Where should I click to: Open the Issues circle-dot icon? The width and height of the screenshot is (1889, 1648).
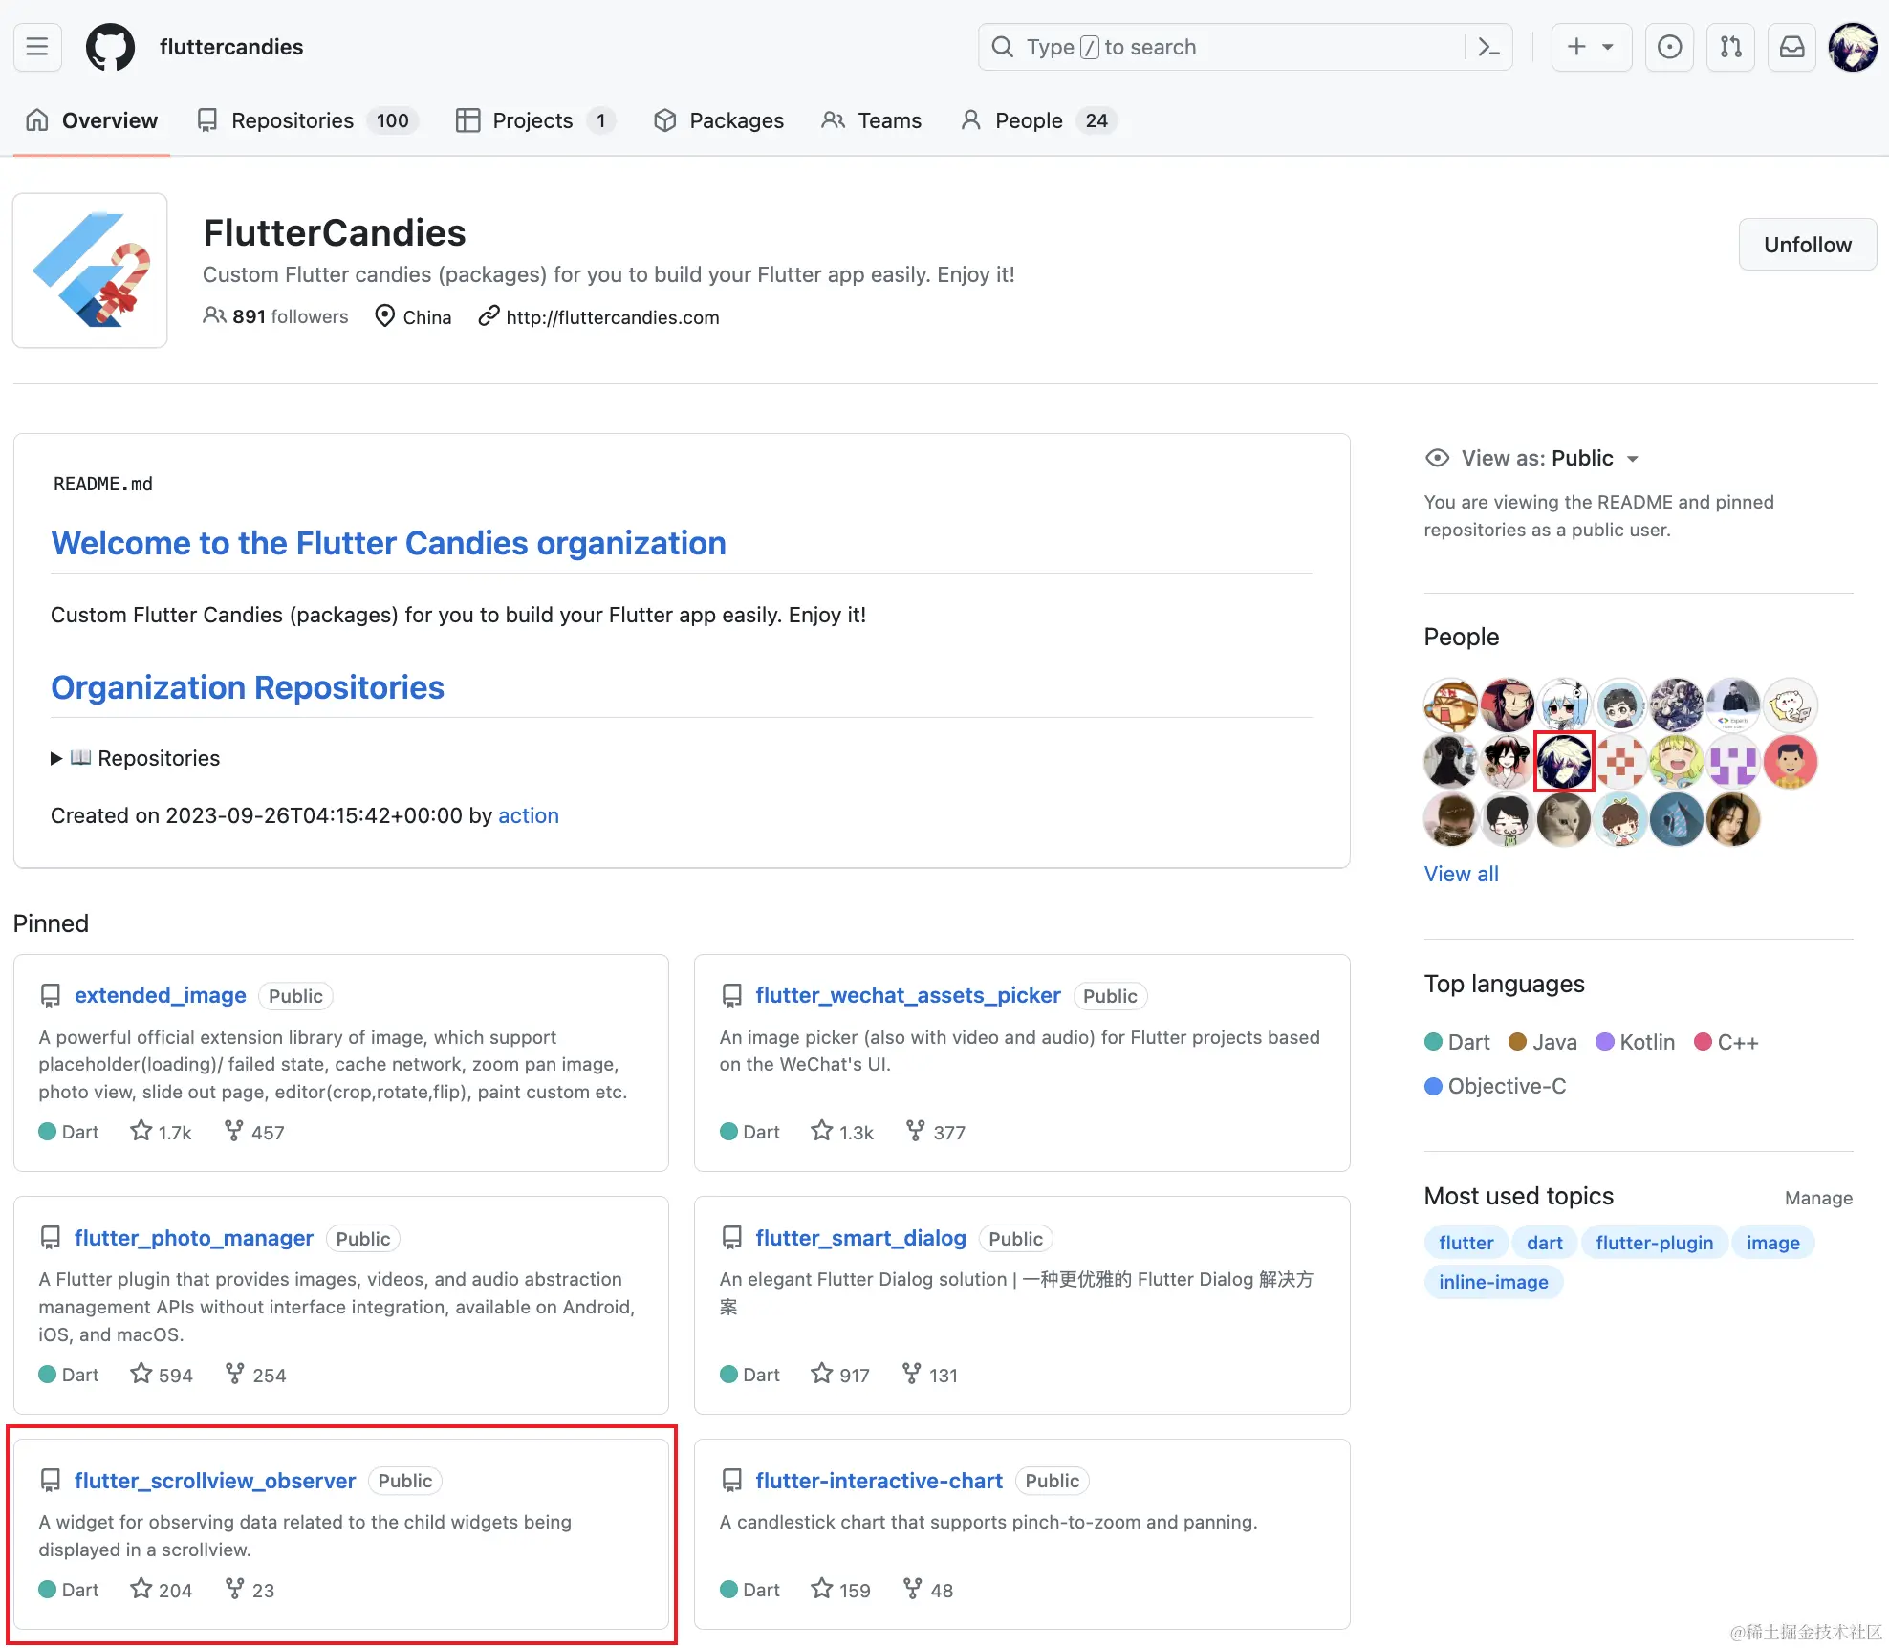[1669, 47]
